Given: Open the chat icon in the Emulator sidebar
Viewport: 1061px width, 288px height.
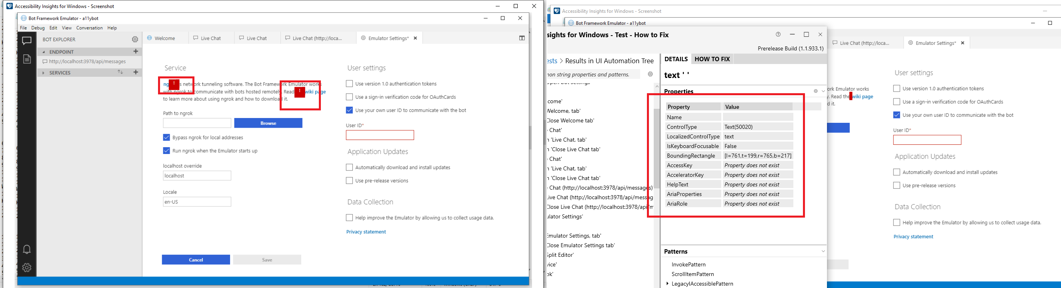Looking at the screenshot, I should [27, 40].
